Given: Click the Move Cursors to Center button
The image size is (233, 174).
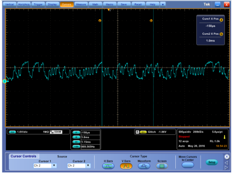Looking at the screenshot, I should click(188, 165).
